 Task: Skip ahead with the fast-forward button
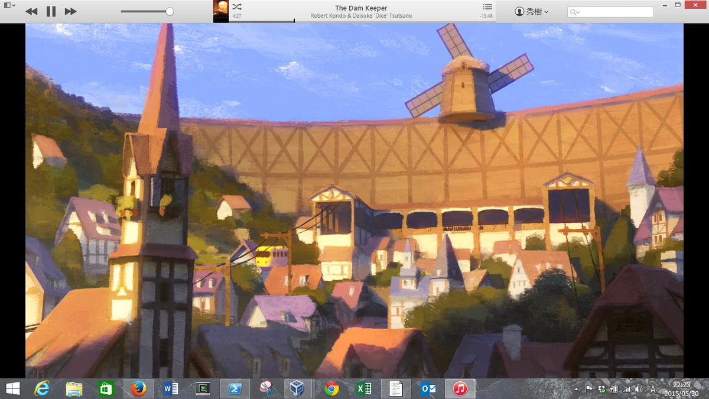tap(70, 11)
